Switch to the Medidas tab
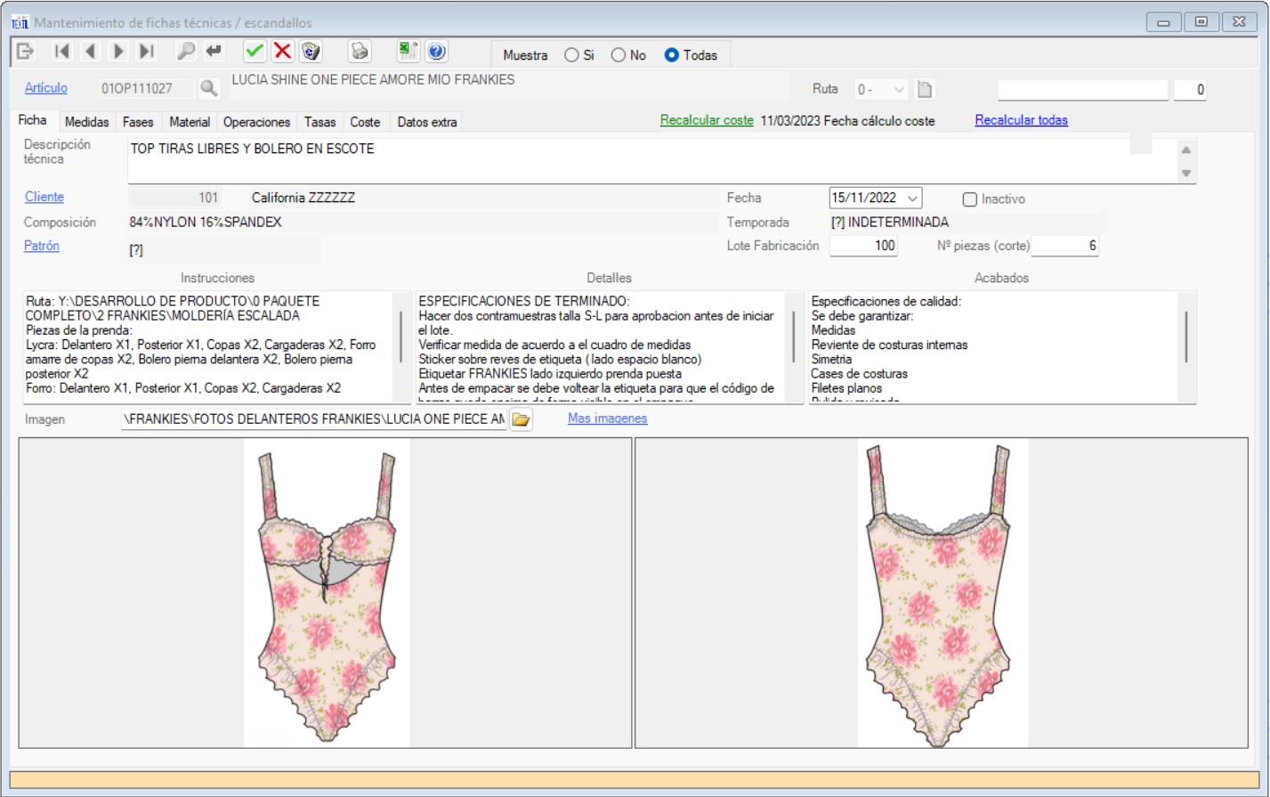The image size is (1270, 797). (x=86, y=122)
